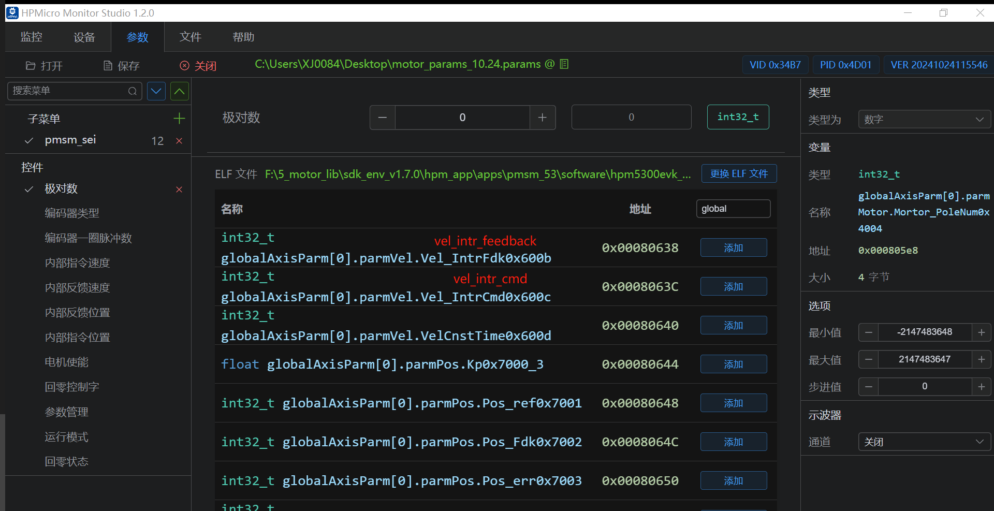The width and height of the screenshot is (994, 511).
Task: Increase 极对数 value with plus
Action: (x=543, y=118)
